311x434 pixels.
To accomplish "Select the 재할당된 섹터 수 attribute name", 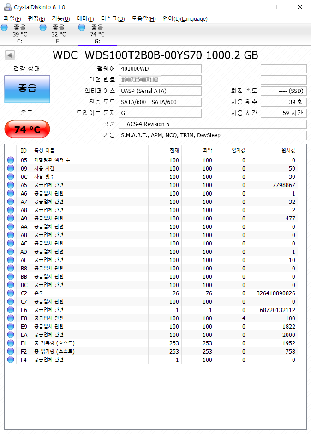I will point(52,160).
